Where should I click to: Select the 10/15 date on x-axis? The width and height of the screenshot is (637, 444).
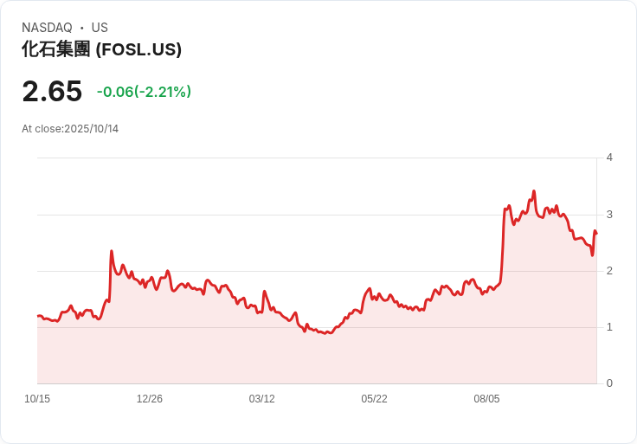(37, 399)
